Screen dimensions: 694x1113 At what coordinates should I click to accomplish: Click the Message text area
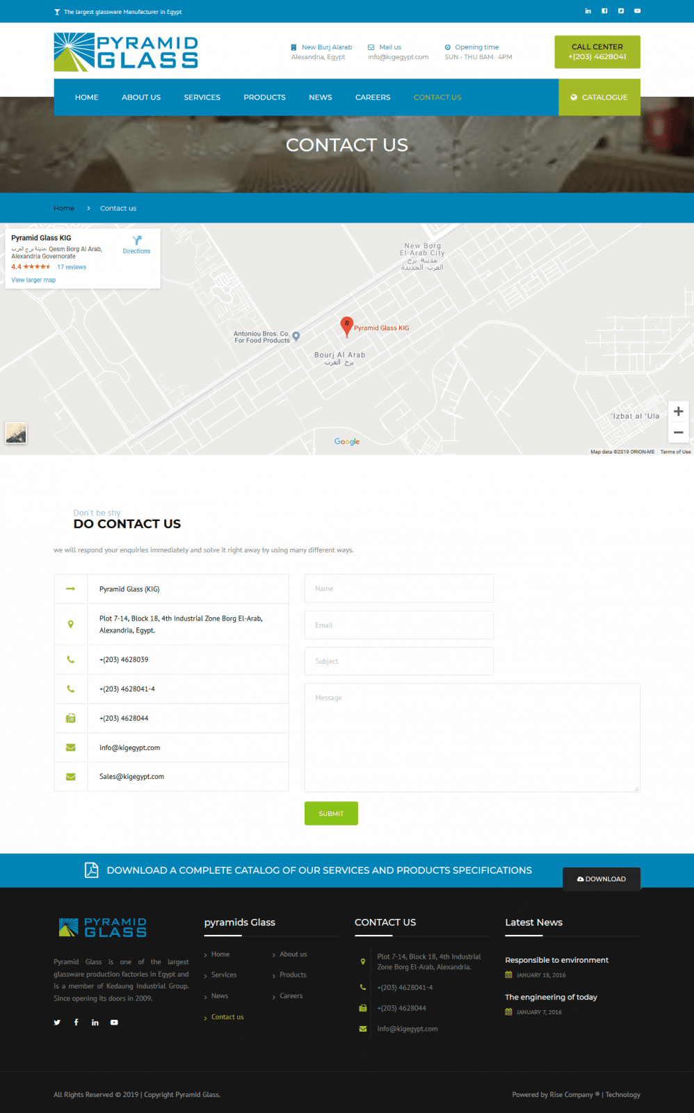click(472, 737)
